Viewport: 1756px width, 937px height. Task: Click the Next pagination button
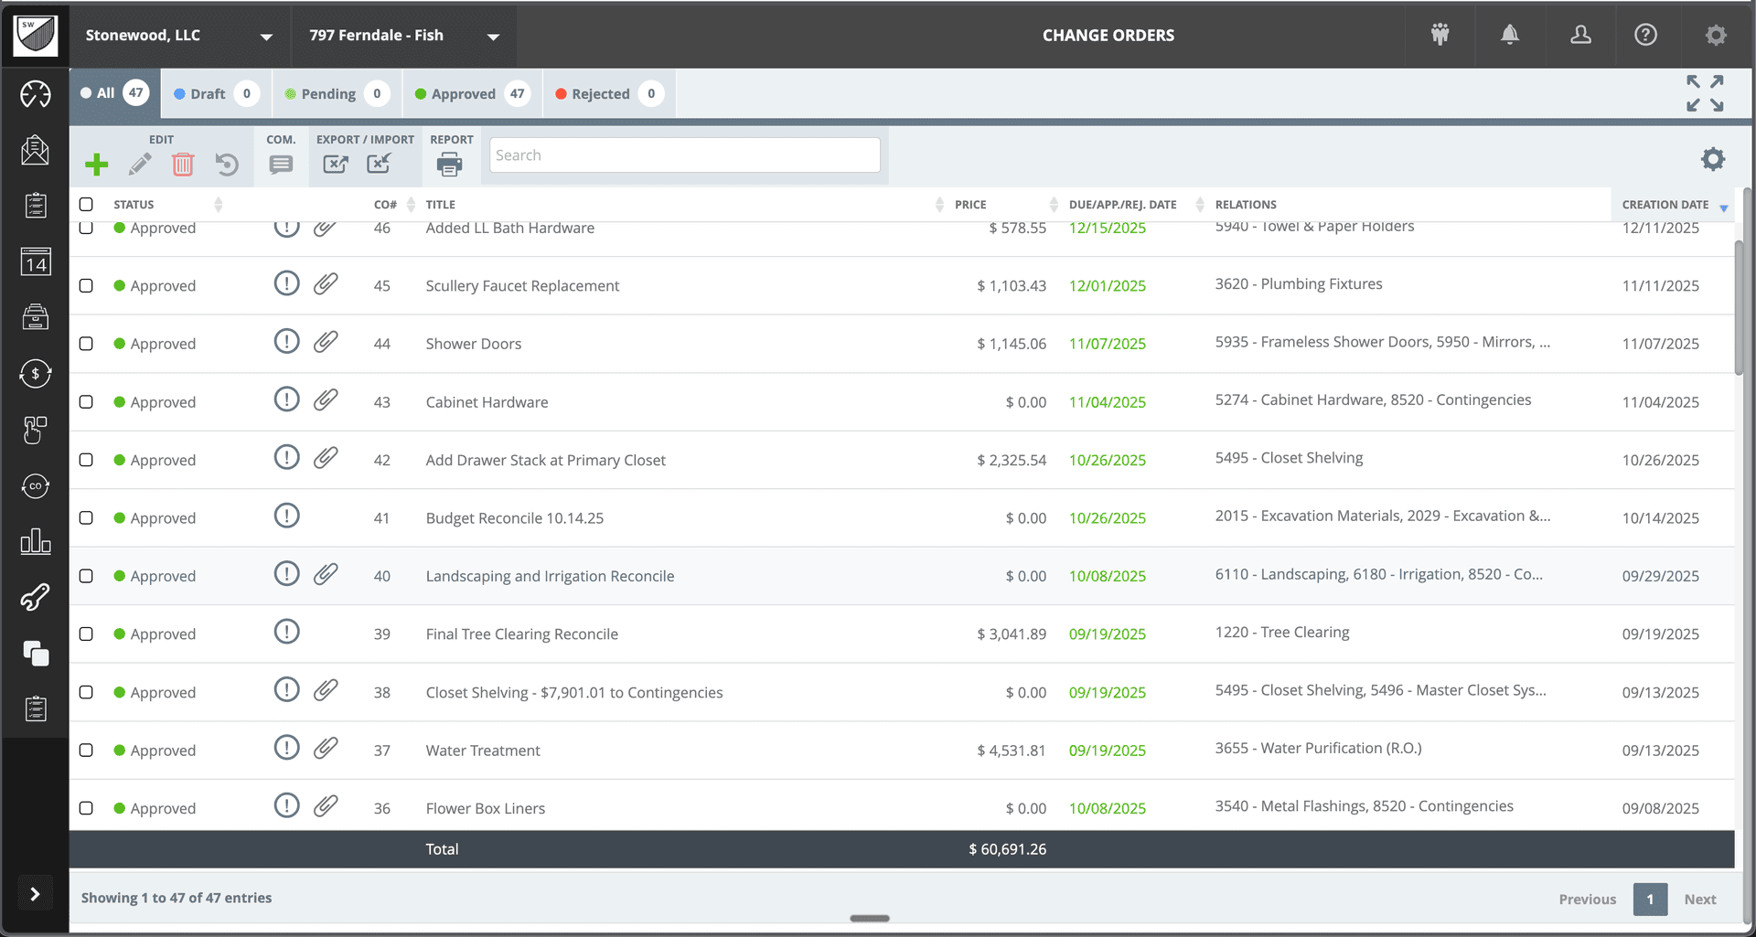coord(1700,899)
